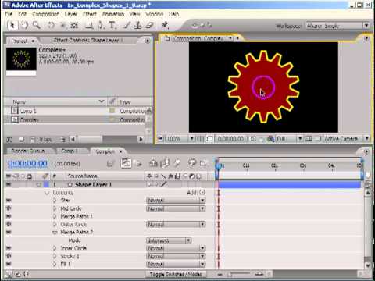Image resolution: width=375 pixels, height=281 pixels.
Task: Click the timeline zoom slider
Action: click(240, 274)
